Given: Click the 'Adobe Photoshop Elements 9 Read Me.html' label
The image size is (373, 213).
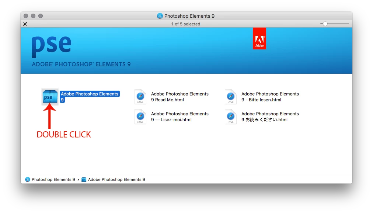Looking at the screenshot, I should pos(180,97).
